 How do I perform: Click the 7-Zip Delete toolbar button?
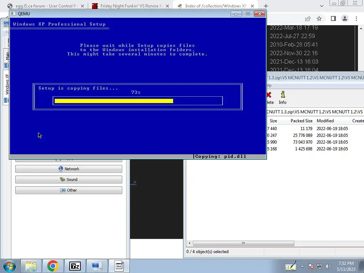(x=270, y=98)
